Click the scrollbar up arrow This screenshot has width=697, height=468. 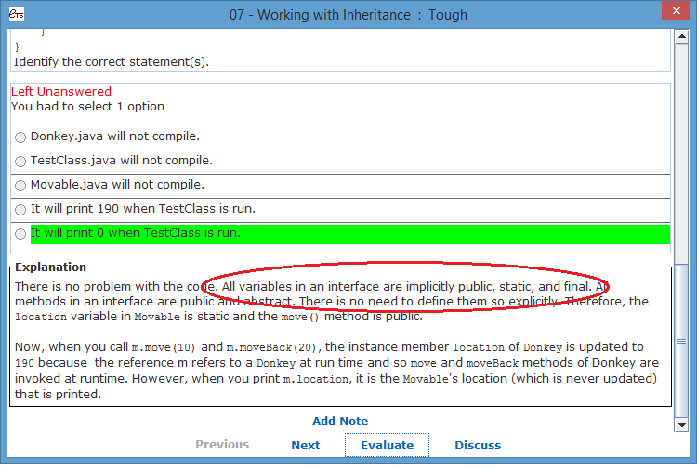click(684, 36)
